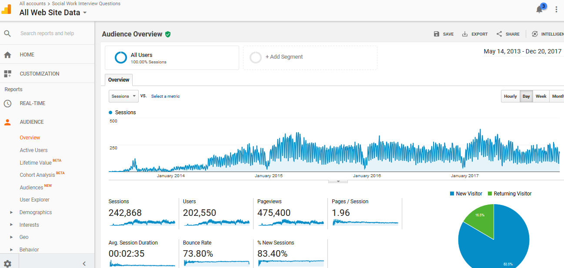Switch chart to Month view

pyautogui.click(x=557, y=96)
